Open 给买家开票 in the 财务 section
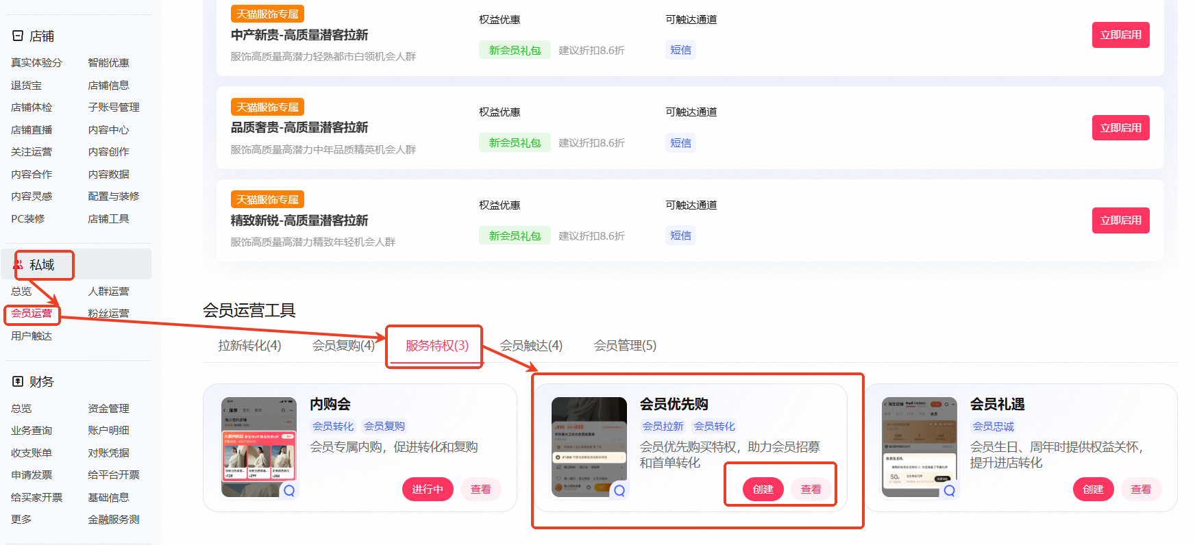The height and width of the screenshot is (545, 1195). [36, 497]
